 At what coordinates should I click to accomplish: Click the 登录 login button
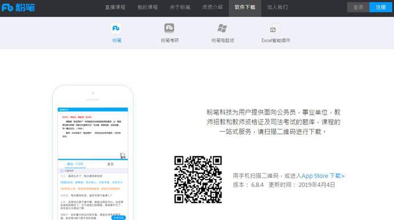point(358,7)
